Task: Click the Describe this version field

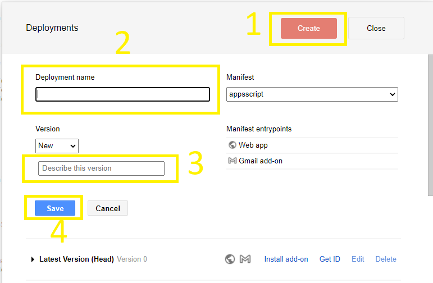Action: pyautogui.click(x=101, y=168)
